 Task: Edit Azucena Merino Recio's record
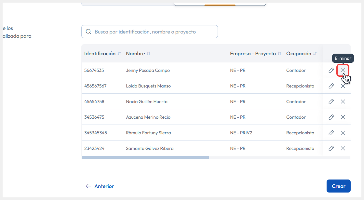[331, 117]
